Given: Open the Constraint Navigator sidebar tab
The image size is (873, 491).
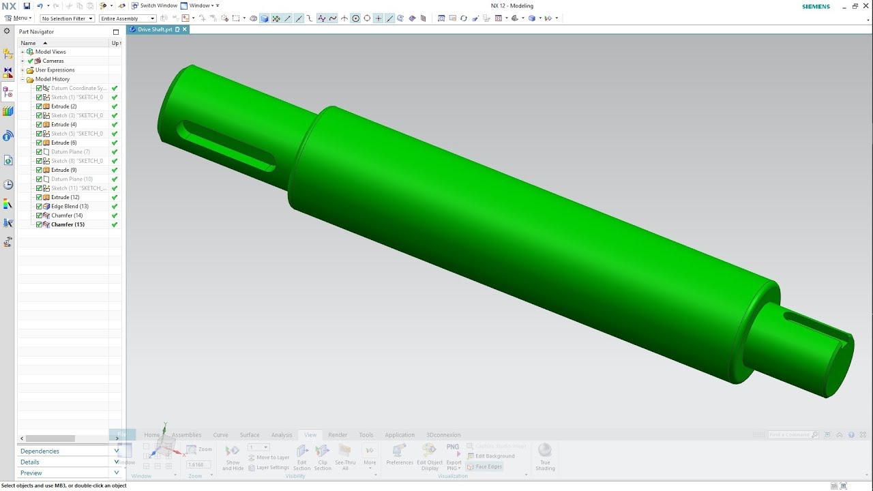Looking at the screenshot, I should [8, 72].
